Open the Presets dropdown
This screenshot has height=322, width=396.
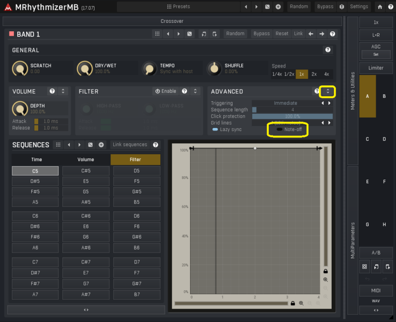pyautogui.click(x=178, y=6)
